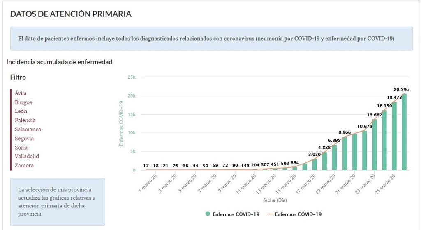This screenshot has height=230, width=421.
Task: Choose Zamora from the province list
Action: [x=24, y=166]
